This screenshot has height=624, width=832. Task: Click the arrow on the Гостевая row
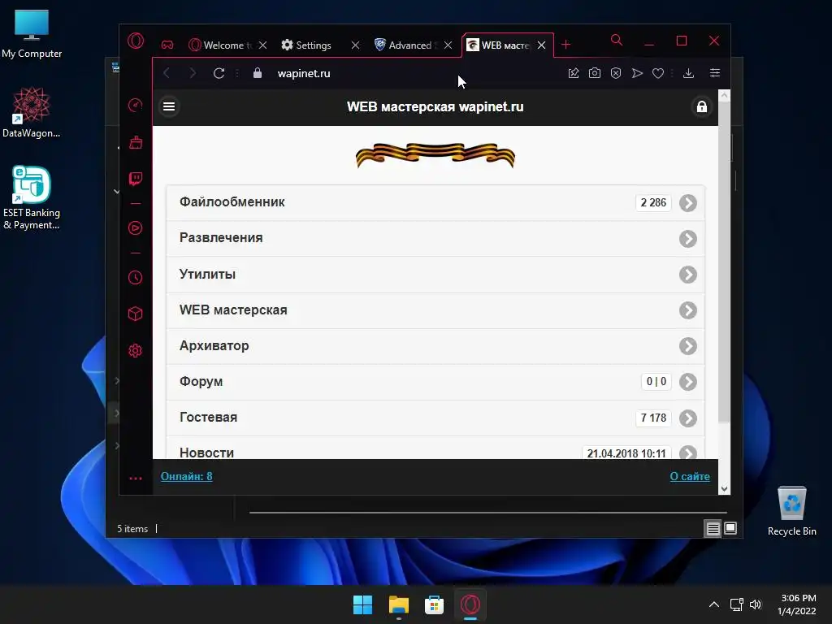pos(688,418)
